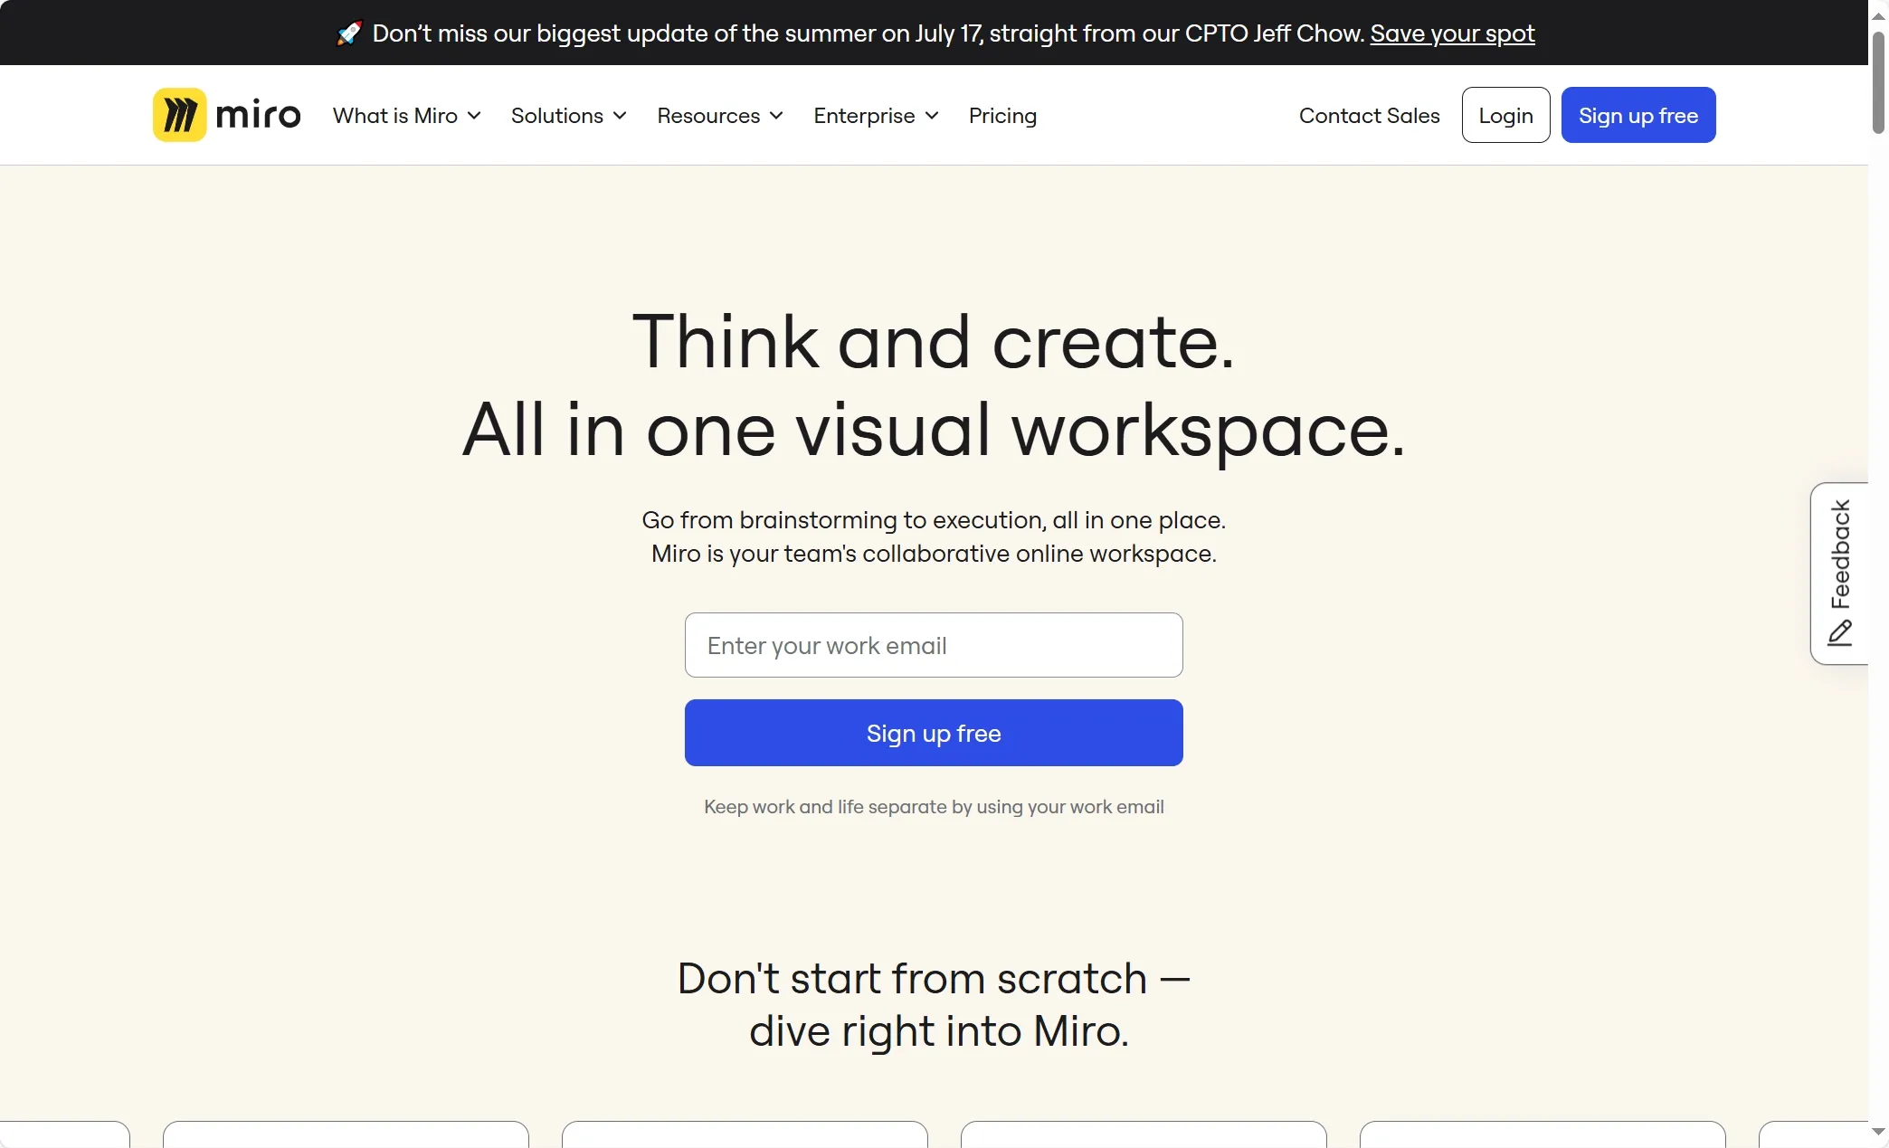This screenshot has height=1148, width=1889.
Task: Expand the Resources dropdown
Action: click(720, 116)
